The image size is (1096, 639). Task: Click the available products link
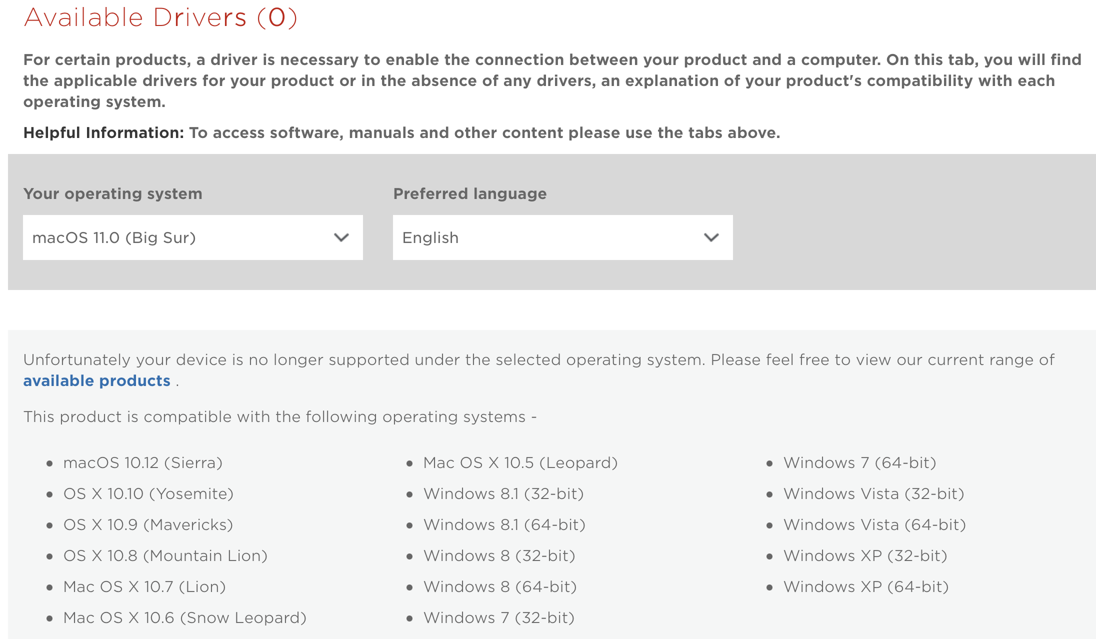pyautogui.click(x=96, y=380)
